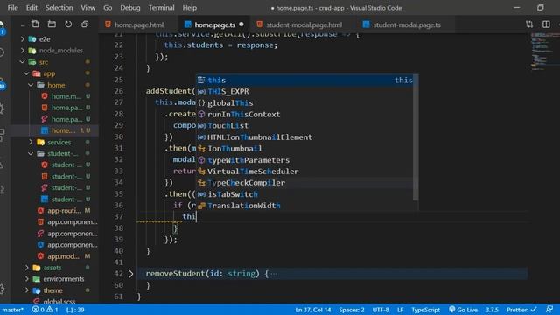Switch to the home.page.html tab
This screenshot has width=560, height=315.
(139, 24)
